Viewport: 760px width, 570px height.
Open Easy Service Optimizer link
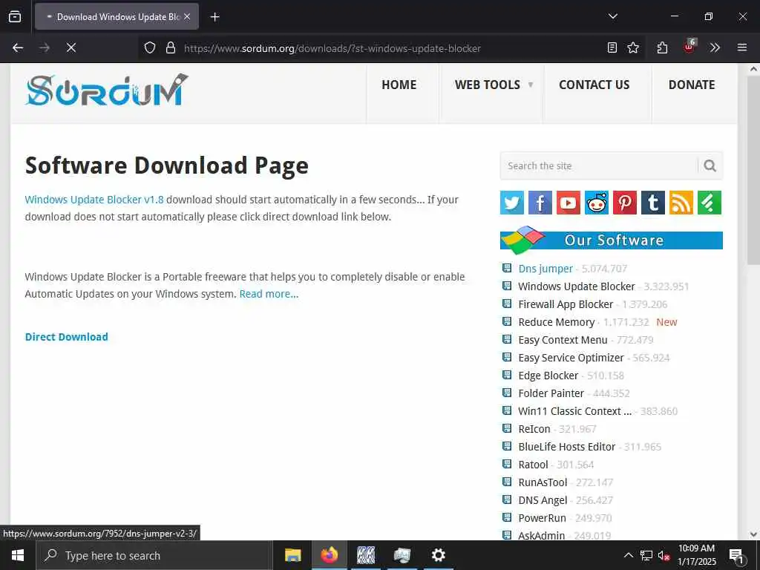[x=571, y=358]
